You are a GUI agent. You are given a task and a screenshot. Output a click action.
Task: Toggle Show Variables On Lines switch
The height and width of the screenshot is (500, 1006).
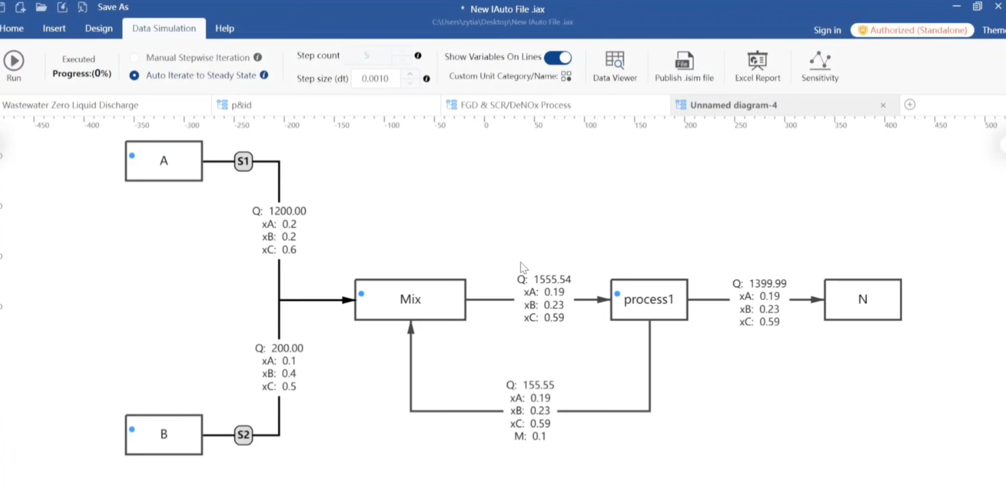(x=557, y=57)
